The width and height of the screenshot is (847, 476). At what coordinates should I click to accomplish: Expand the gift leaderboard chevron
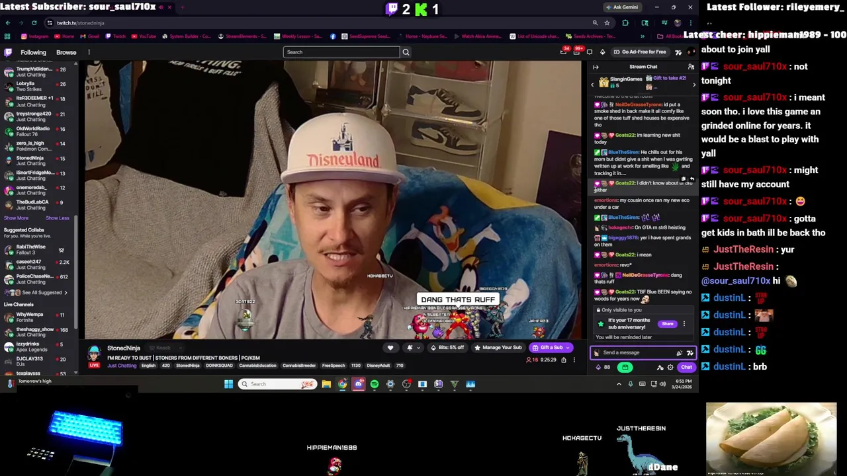click(x=694, y=85)
